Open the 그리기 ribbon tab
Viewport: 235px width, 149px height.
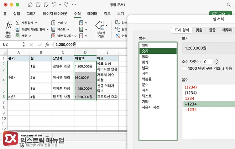[x=31, y=14]
